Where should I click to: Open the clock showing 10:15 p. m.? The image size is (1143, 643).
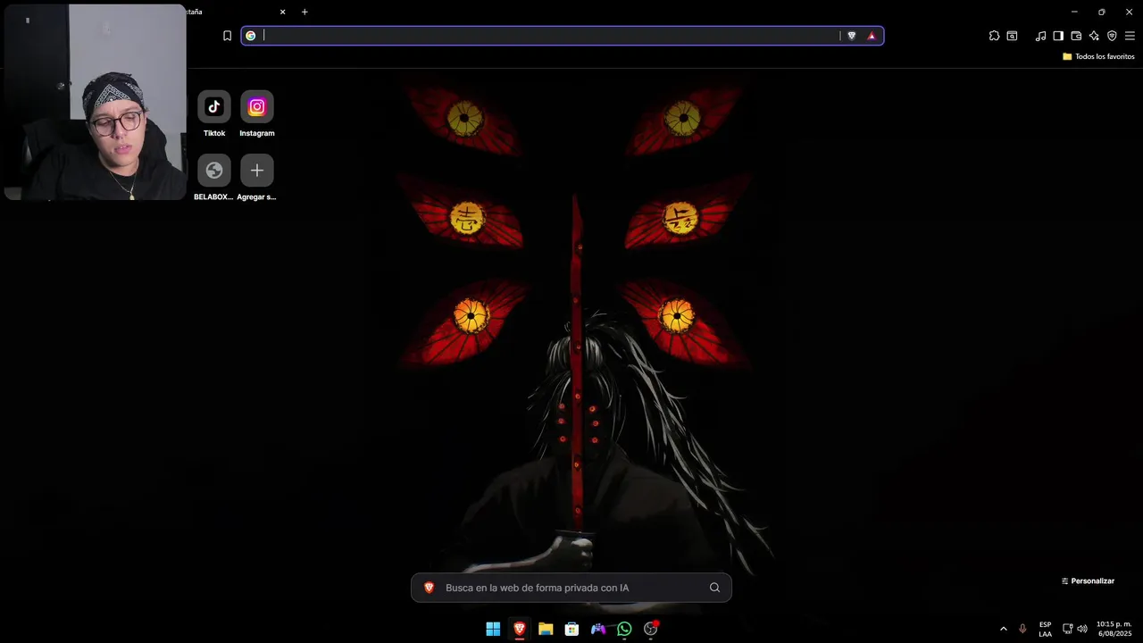point(1114,629)
